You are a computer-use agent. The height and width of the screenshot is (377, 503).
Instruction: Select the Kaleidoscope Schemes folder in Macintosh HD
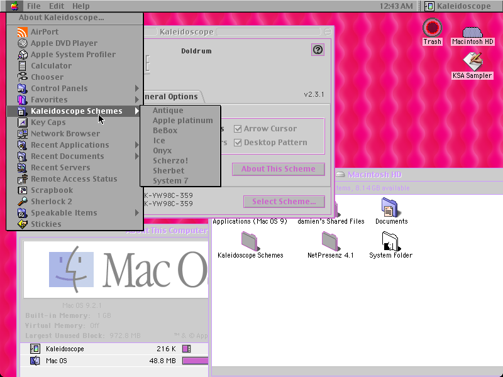(250, 241)
